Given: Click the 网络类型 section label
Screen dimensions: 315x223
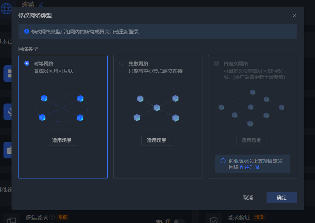Looking at the screenshot, I should coord(28,49).
